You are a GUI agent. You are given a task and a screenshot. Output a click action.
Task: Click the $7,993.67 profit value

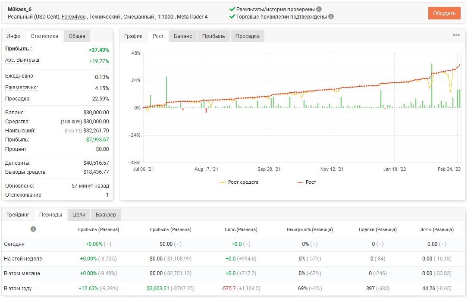pos(97,140)
